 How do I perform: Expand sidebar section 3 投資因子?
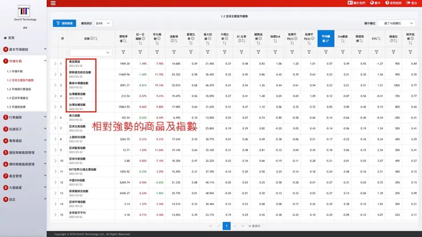point(24,129)
